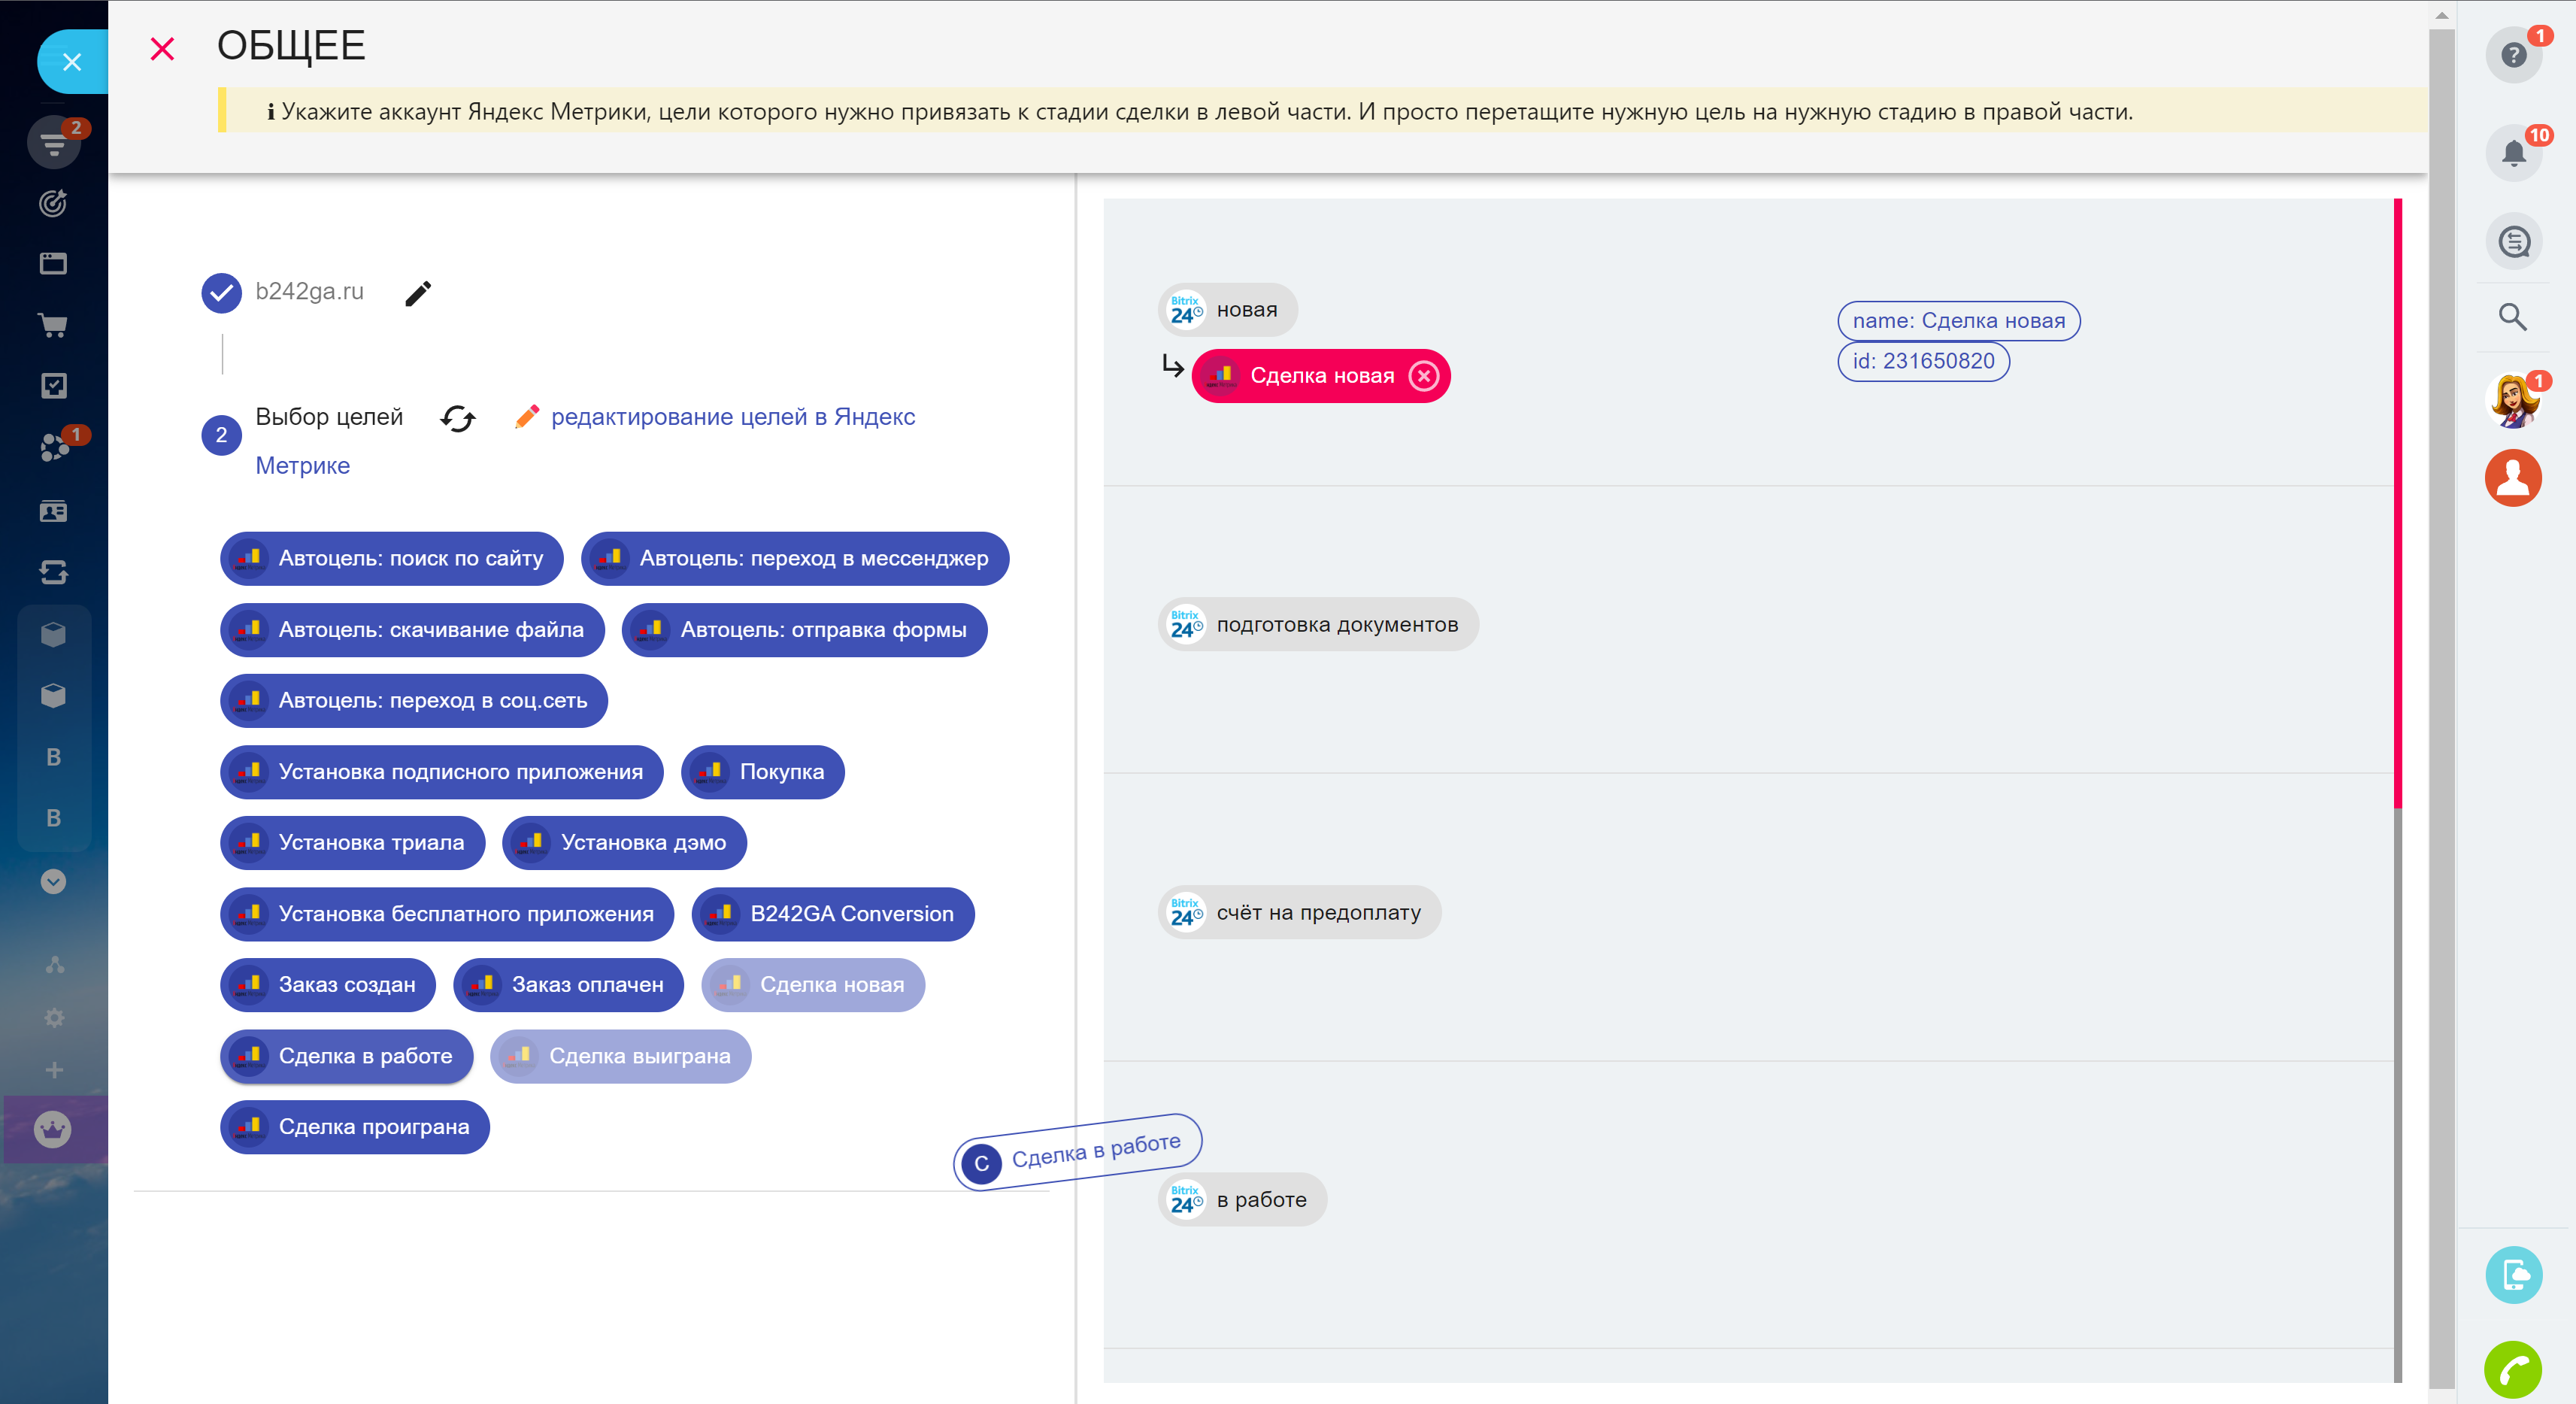Expand sidebar chevron-down more button
This screenshot has width=2576, height=1404.
coord(53,881)
